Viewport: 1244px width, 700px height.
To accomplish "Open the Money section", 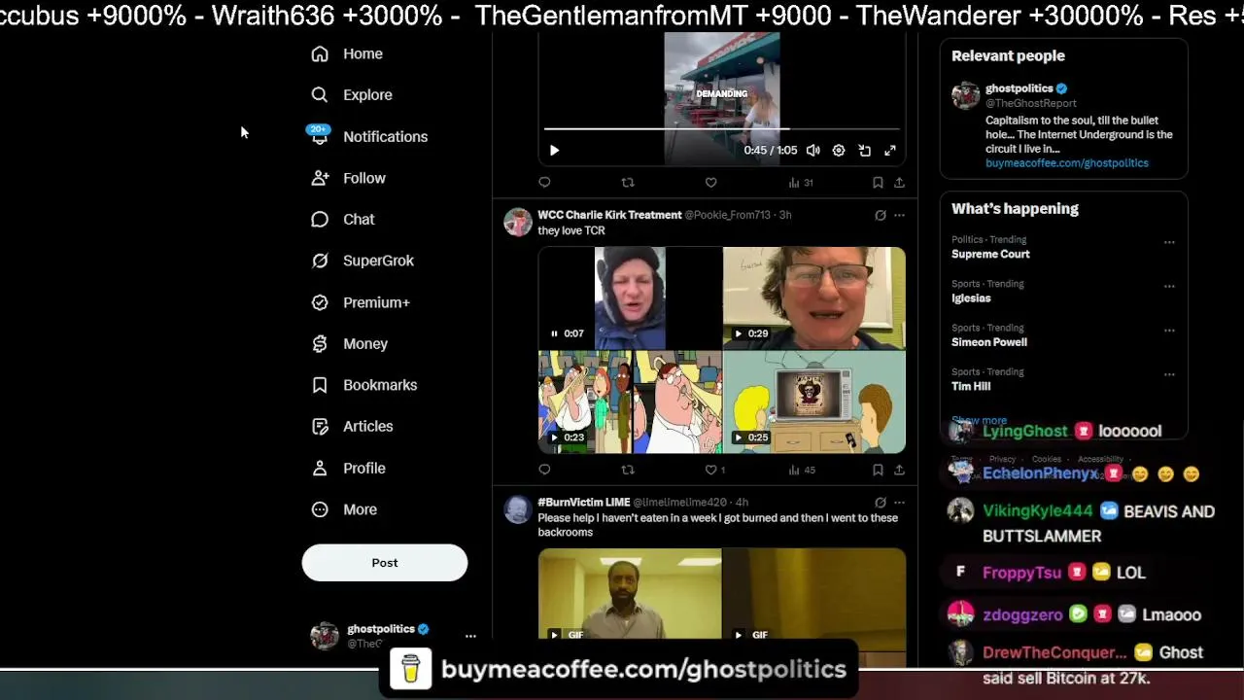I will (x=349, y=343).
